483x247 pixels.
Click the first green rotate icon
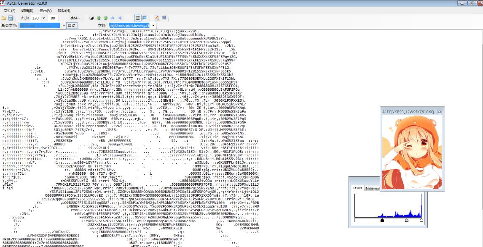click(99, 18)
